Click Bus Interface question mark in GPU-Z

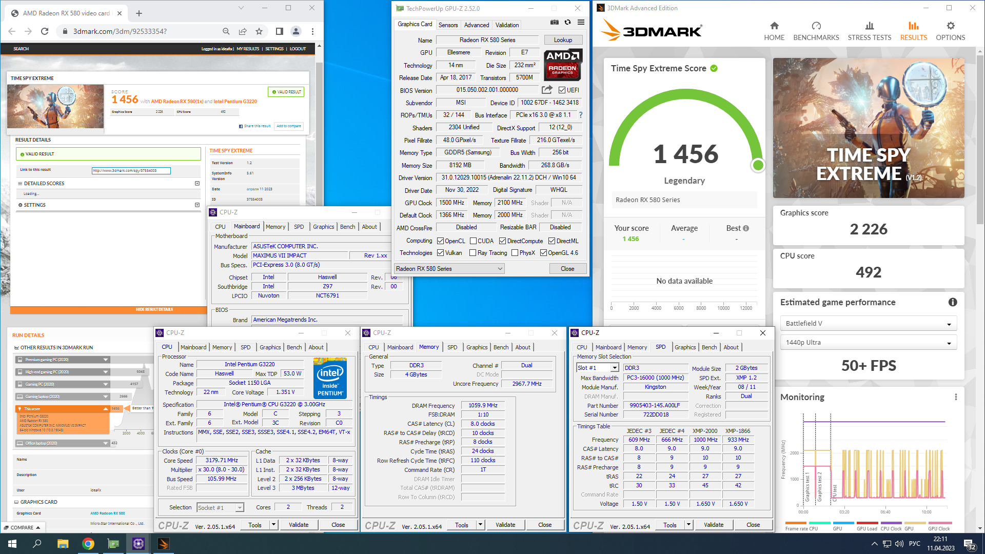point(581,115)
